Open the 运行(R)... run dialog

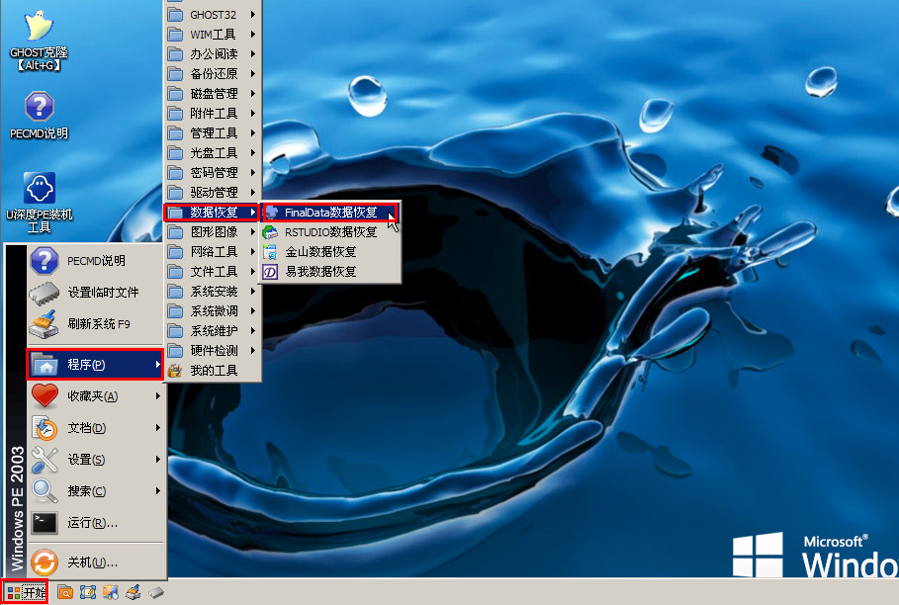[x=96, y=523]
